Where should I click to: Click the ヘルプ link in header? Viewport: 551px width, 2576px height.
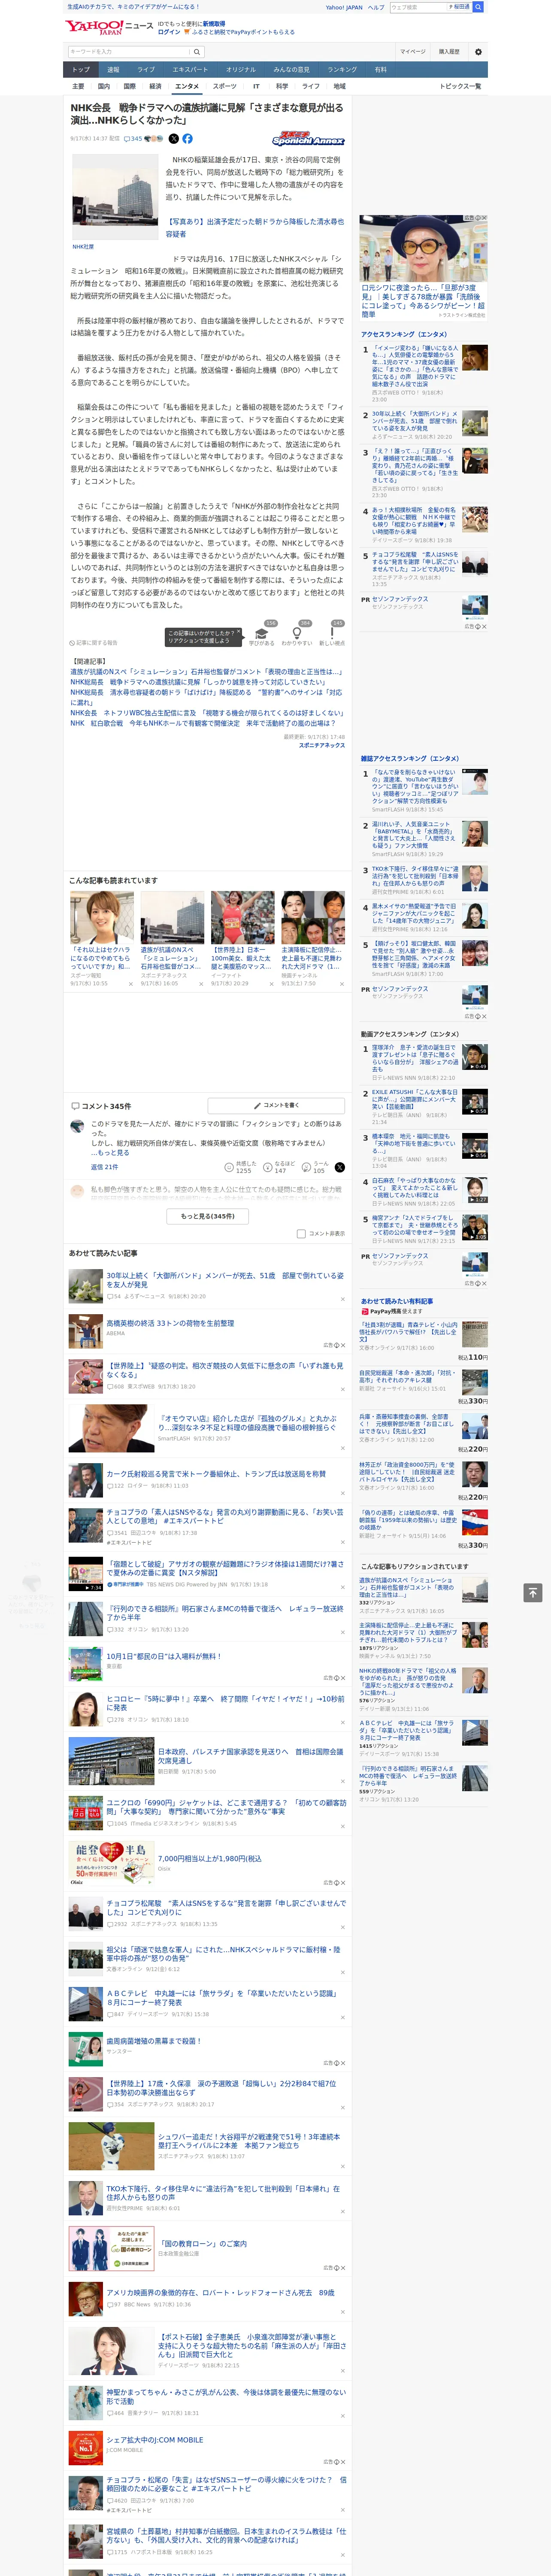pyautogui.click(x=375, y=7)
